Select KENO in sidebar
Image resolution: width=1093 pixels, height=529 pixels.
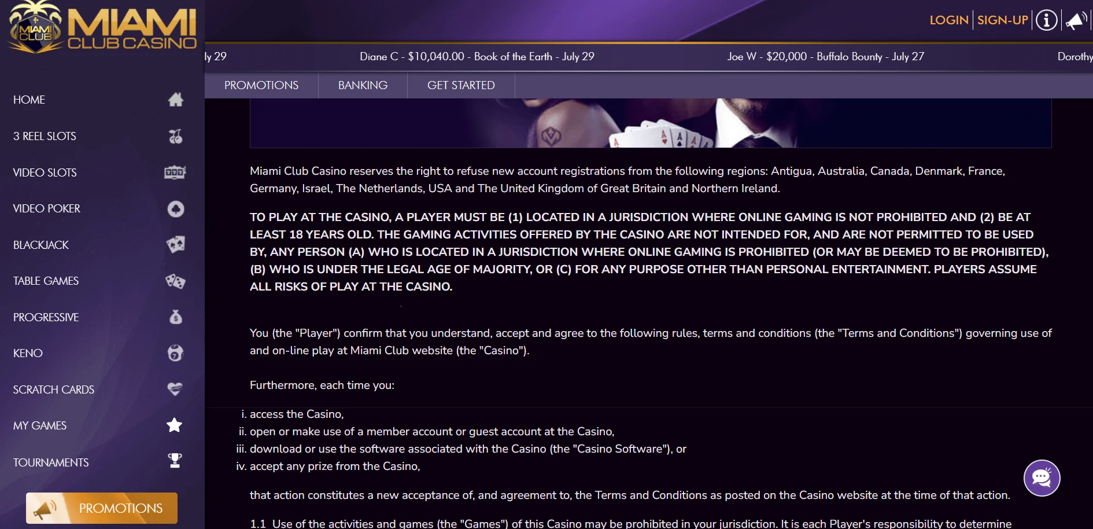tap(28, 353)
